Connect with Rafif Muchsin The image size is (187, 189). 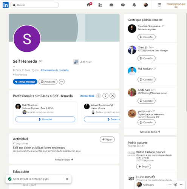click(x=45, y=119)
